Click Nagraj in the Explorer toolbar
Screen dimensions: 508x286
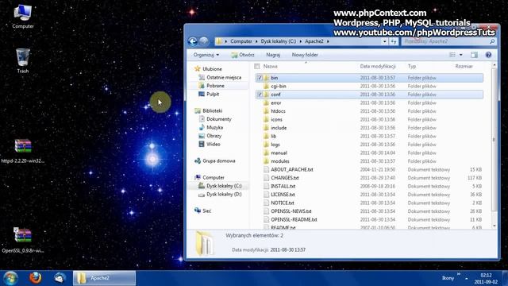[x=273, y=55]
